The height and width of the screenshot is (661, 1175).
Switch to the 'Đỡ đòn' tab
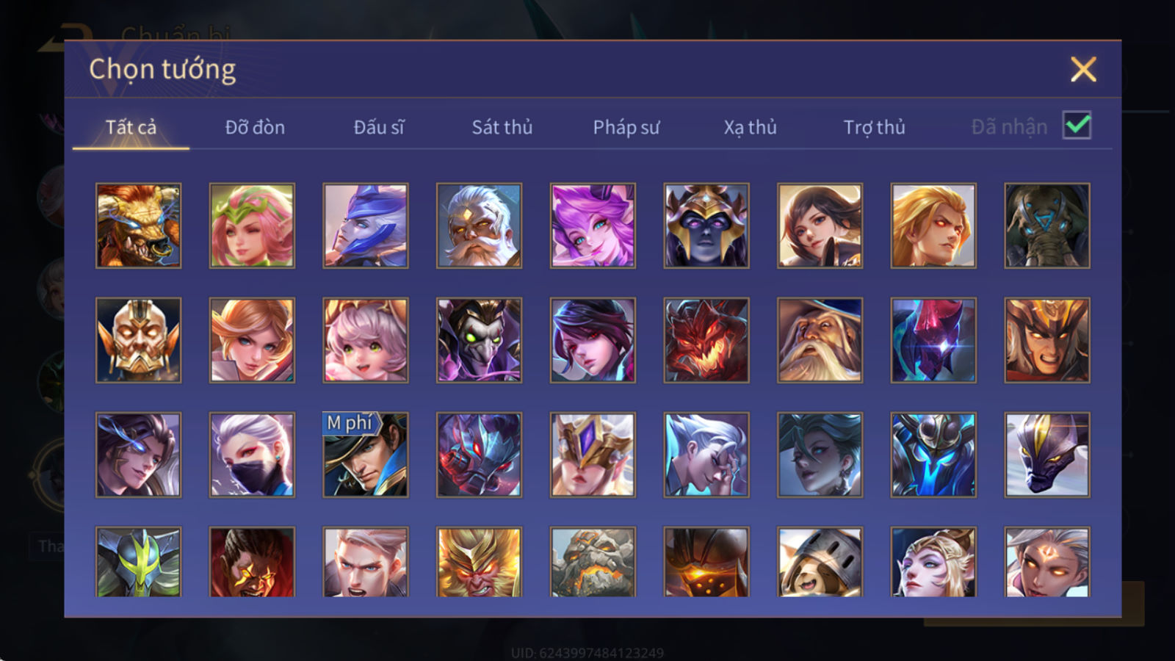click(255, 127)
